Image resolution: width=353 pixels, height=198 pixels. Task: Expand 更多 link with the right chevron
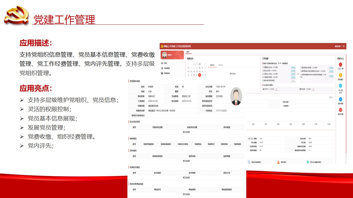point(331,97)
